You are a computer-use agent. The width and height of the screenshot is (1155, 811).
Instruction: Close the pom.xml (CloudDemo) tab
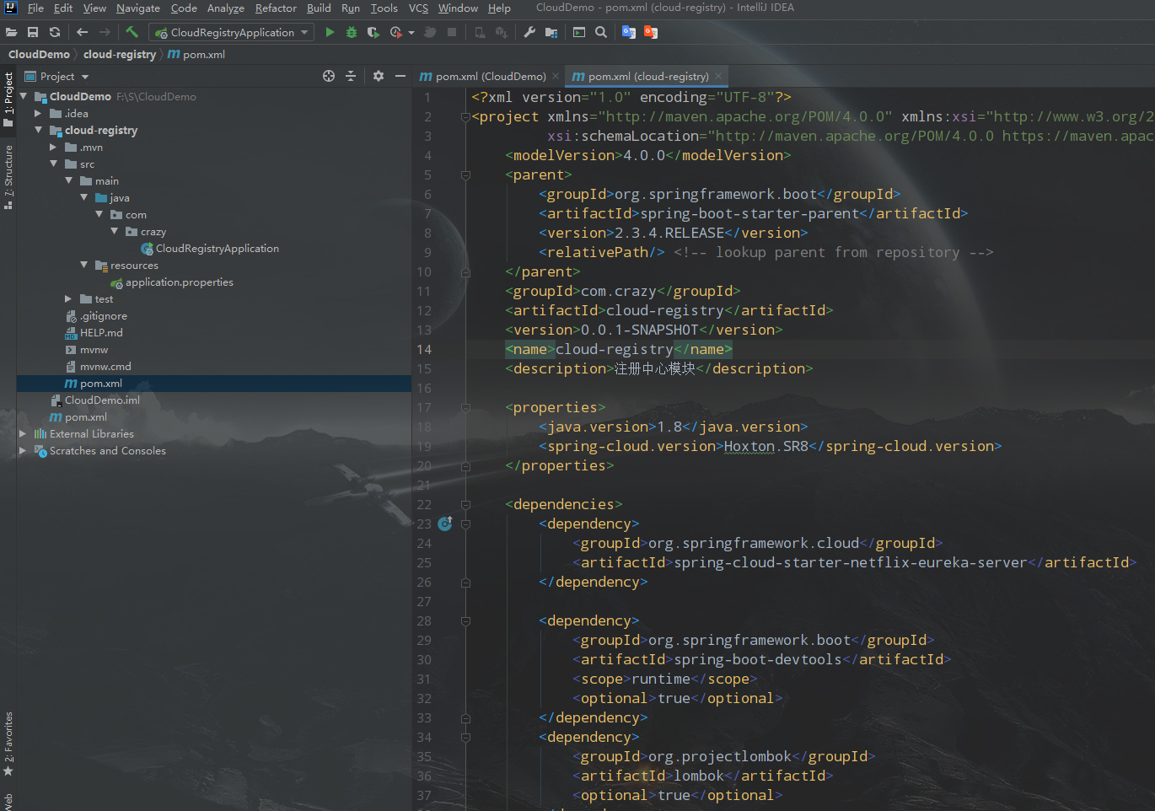coord(556,76)
